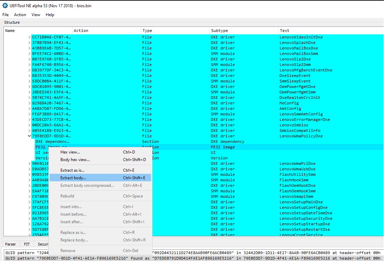This screenshot has height=261, width=385.
Task: Choose Body hex view... from context menu
Action: 100,160
